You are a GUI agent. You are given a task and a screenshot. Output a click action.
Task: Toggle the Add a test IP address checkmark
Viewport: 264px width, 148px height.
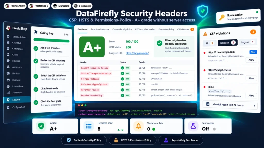(x=36, y=49)
